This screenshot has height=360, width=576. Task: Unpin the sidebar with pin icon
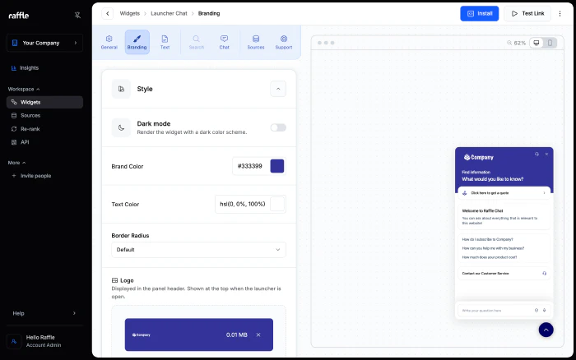point(77,15)
